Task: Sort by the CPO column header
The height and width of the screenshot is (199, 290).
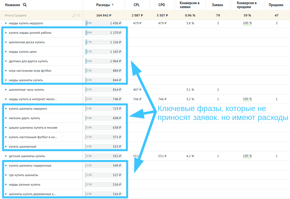Action: 161,5
